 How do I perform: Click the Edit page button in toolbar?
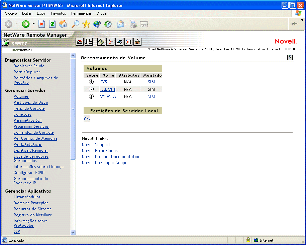(144, 24)
